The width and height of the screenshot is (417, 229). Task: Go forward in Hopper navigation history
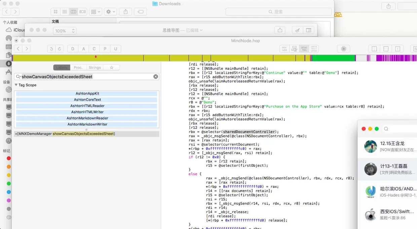26,49
